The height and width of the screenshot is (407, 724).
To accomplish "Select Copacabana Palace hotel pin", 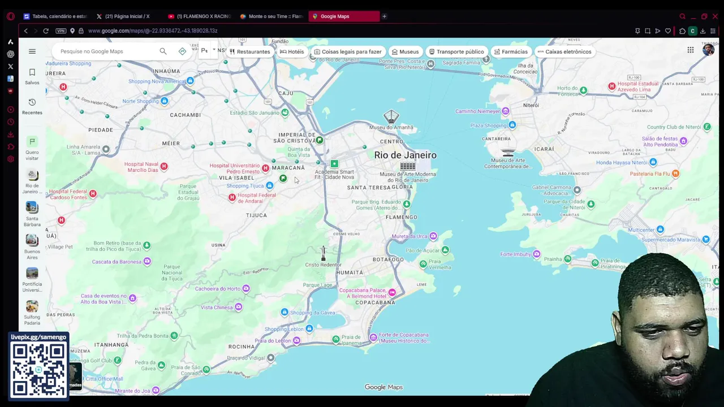I will [x=392, y=293].
